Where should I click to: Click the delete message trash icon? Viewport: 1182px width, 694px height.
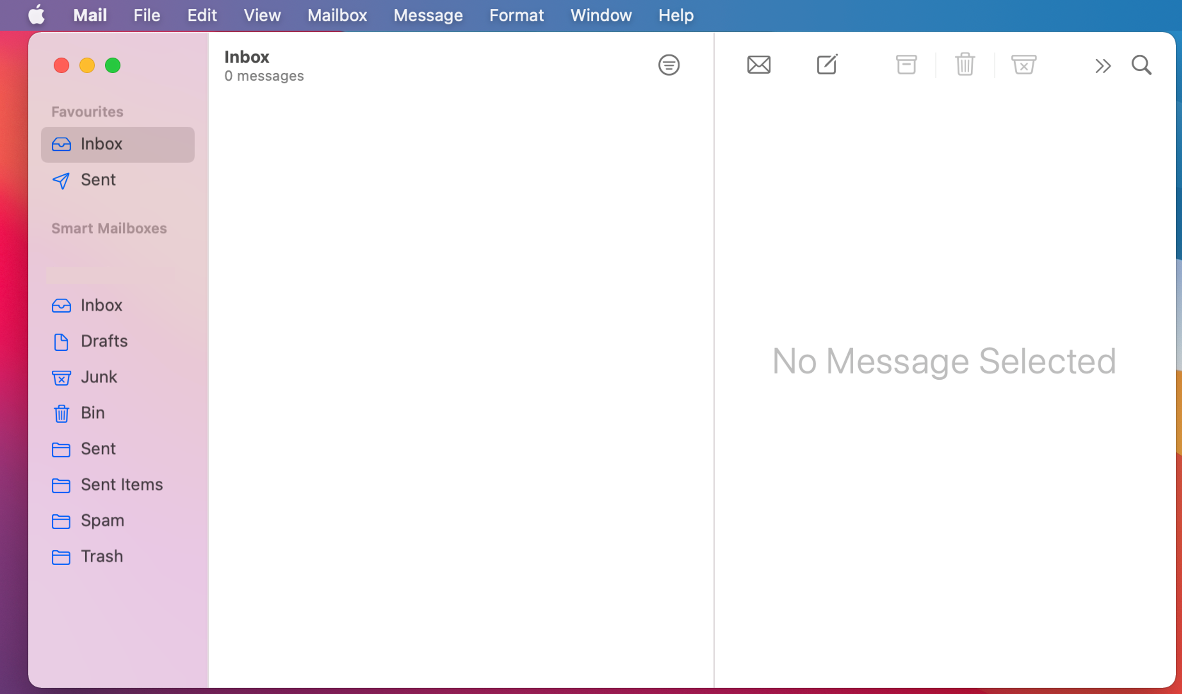click(964, 65)
